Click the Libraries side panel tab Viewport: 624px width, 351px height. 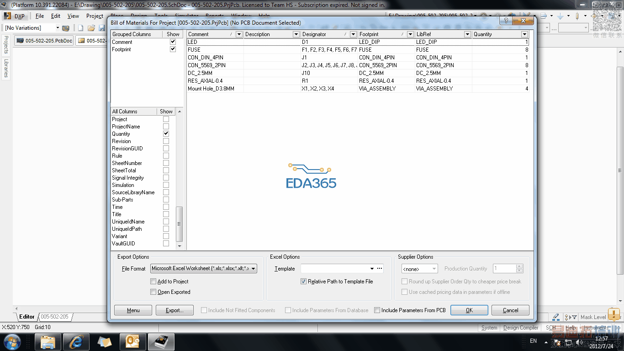[x=6, y=68]
